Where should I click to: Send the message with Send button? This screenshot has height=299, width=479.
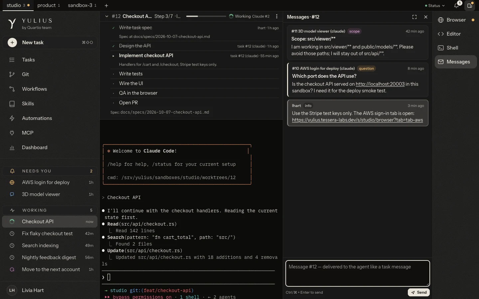point(419,292)
